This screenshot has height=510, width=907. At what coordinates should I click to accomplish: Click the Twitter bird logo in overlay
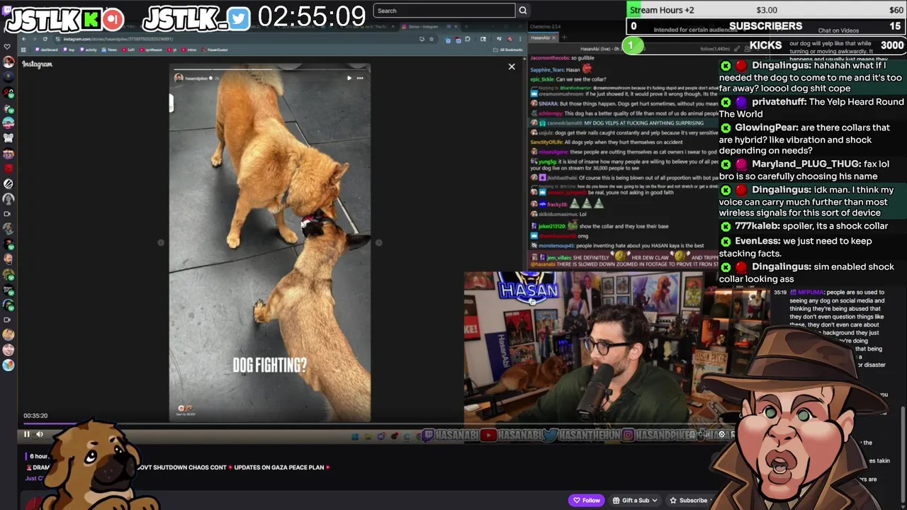point(240,18)
